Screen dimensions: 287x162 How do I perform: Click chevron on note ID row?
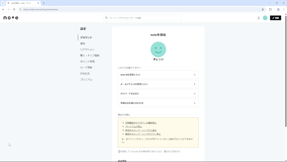(195, 75)
